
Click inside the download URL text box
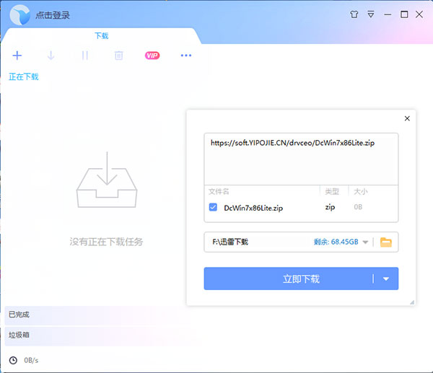301,159
